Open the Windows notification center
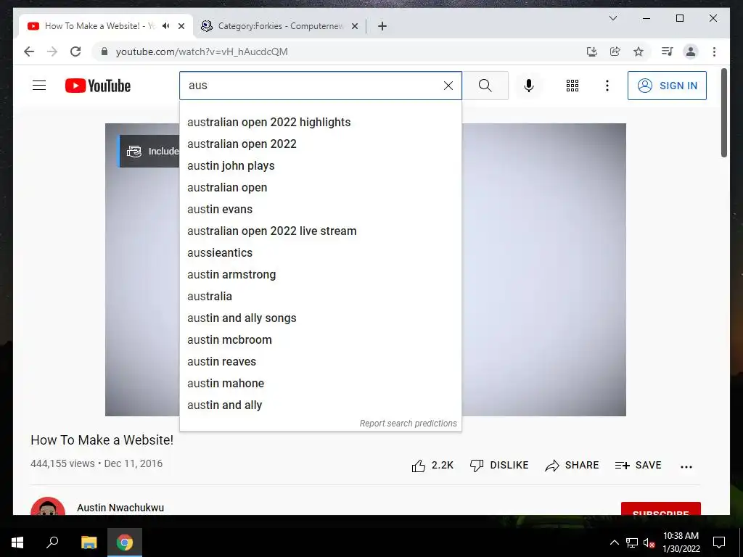The width and height of the screenshot is (743, 557). click(x=719, y=542)
